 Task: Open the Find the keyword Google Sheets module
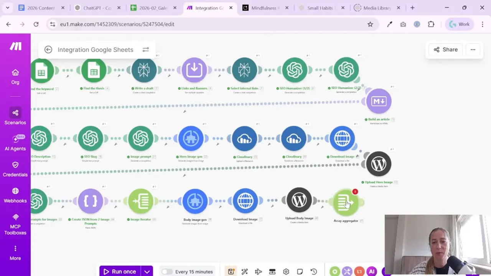coord(41,71)
